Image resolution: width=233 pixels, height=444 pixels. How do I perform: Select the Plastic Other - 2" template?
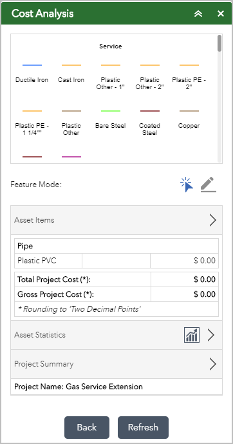tap(150, 76)
